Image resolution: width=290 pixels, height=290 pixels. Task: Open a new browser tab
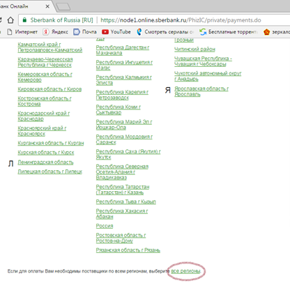[63, 6]
